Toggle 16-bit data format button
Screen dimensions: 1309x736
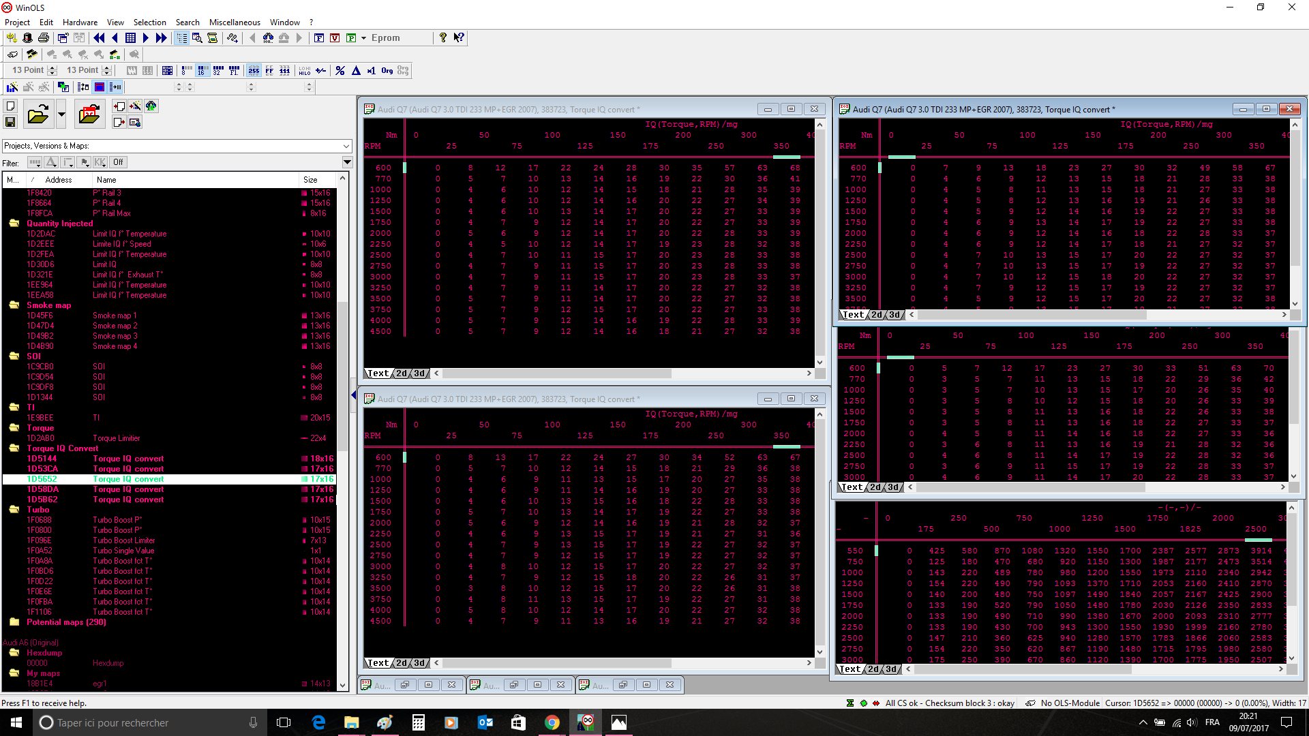coord(202,70)
